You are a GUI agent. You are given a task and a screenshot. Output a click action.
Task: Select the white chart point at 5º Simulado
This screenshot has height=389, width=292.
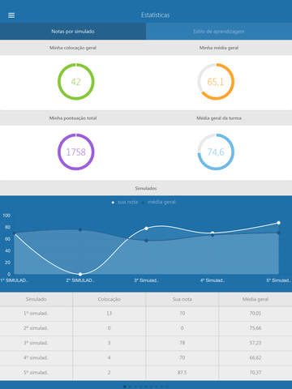278,223
